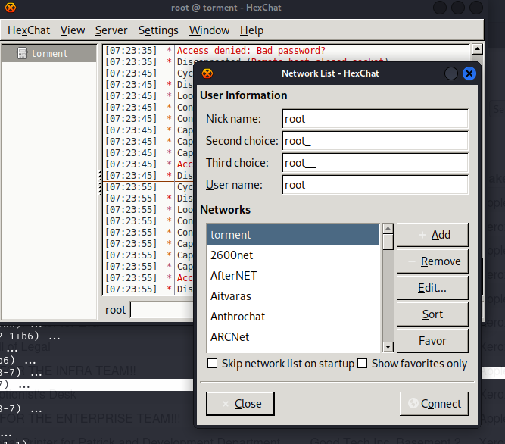Click the HexChat logo in main titlebar
Screen dimensions: 505x444
point(11,7)
